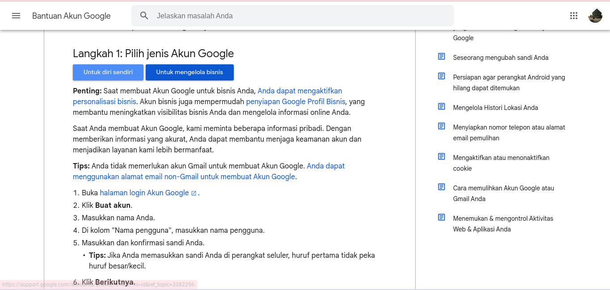Click step text Masukkan nama Anda
Screen dimensions: 610x290
[118, 218]
